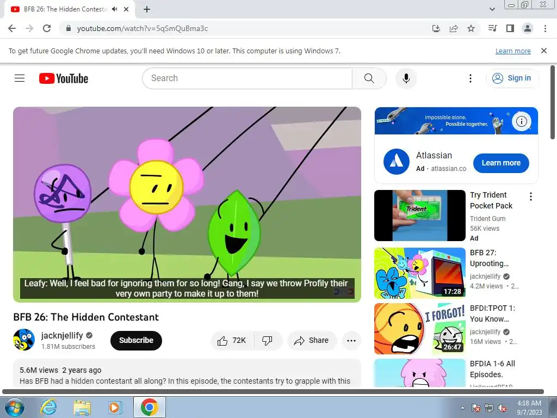Like the video with thumbs up
The image size is (557, 418).
click(x=232, y=341)
